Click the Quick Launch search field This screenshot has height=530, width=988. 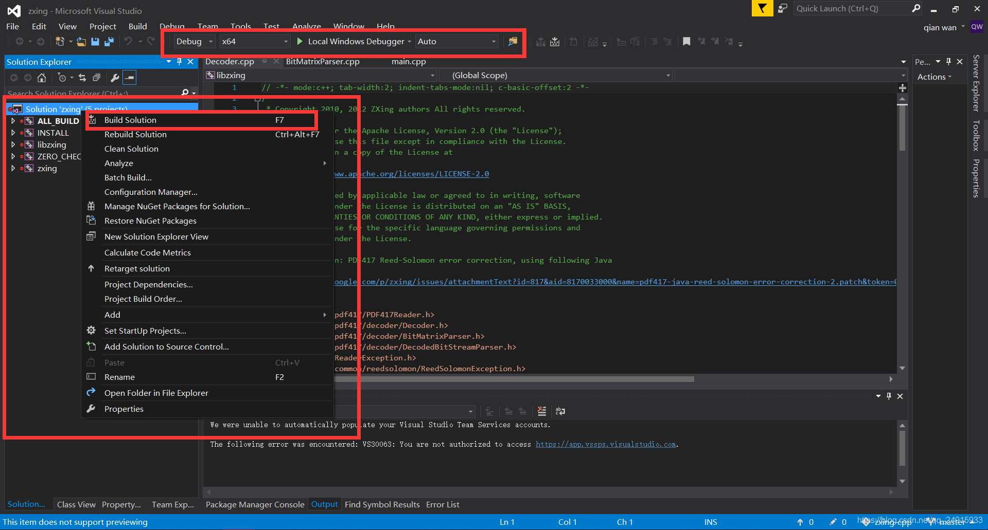[x=852, y=8]
